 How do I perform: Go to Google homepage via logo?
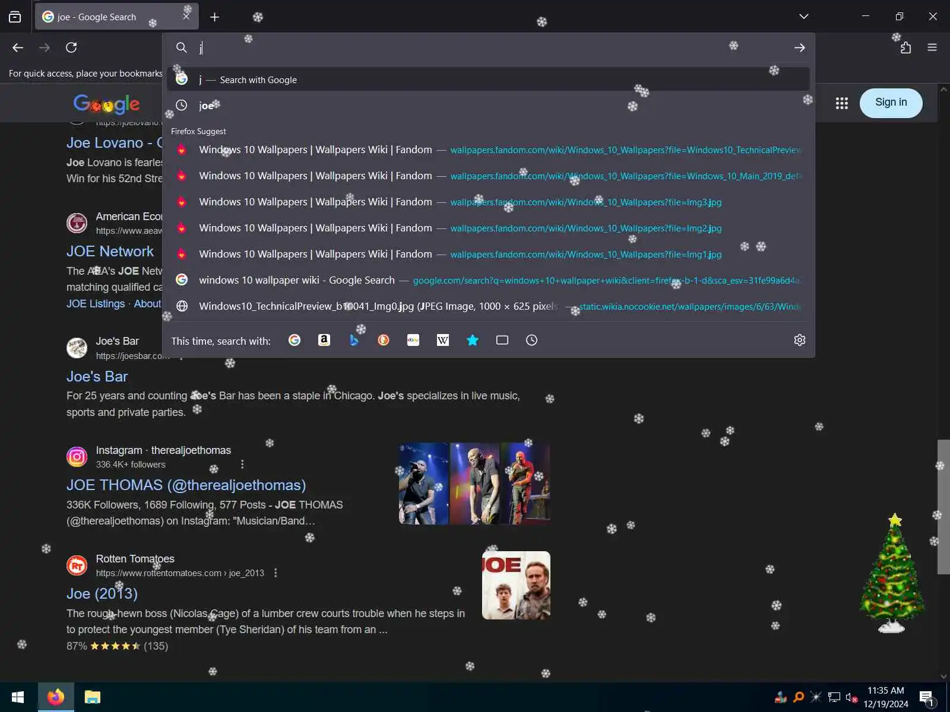click(107, 104)
